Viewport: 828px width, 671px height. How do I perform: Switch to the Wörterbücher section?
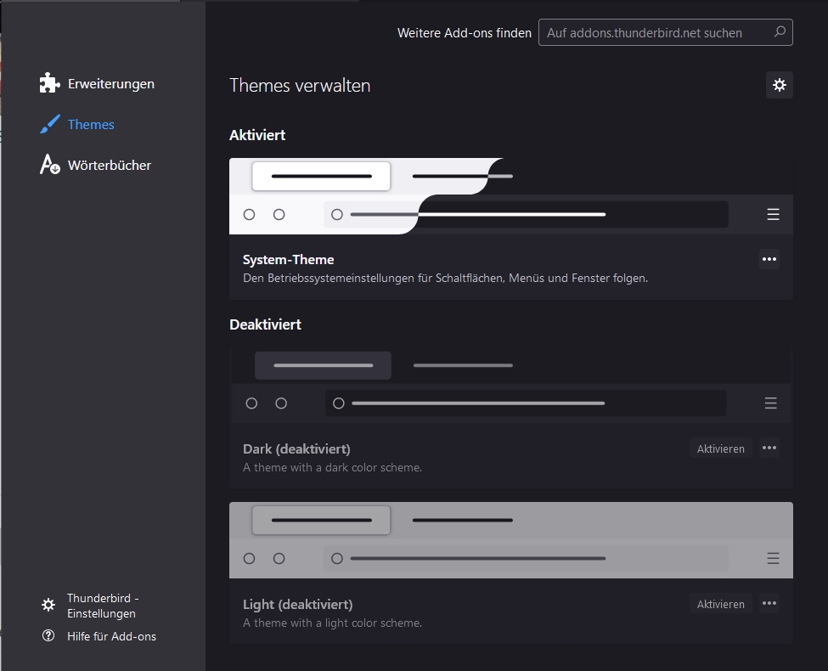(x=109, y=166)
